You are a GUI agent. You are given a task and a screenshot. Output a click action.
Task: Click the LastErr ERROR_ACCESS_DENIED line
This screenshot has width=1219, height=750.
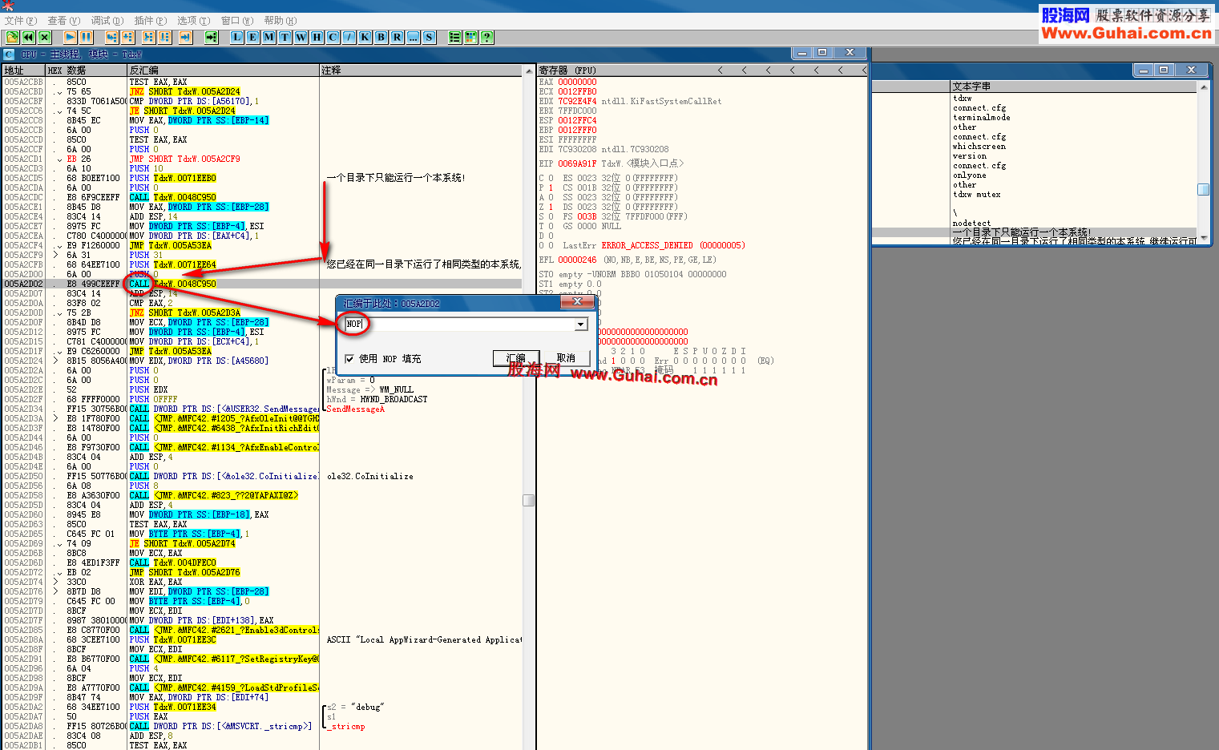point(654,245)
